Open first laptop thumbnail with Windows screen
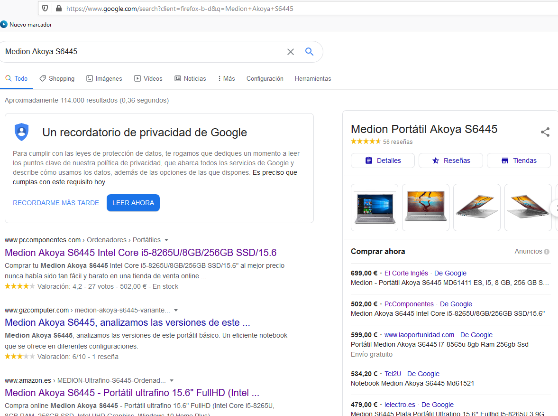Screen dimensions: 558x416 click(375, 208)
